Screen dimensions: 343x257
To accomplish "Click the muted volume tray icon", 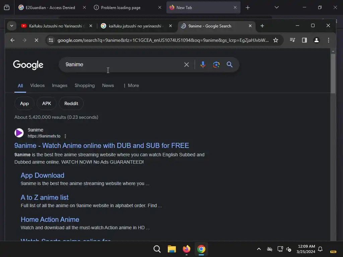I will click(x=289, y=249).
